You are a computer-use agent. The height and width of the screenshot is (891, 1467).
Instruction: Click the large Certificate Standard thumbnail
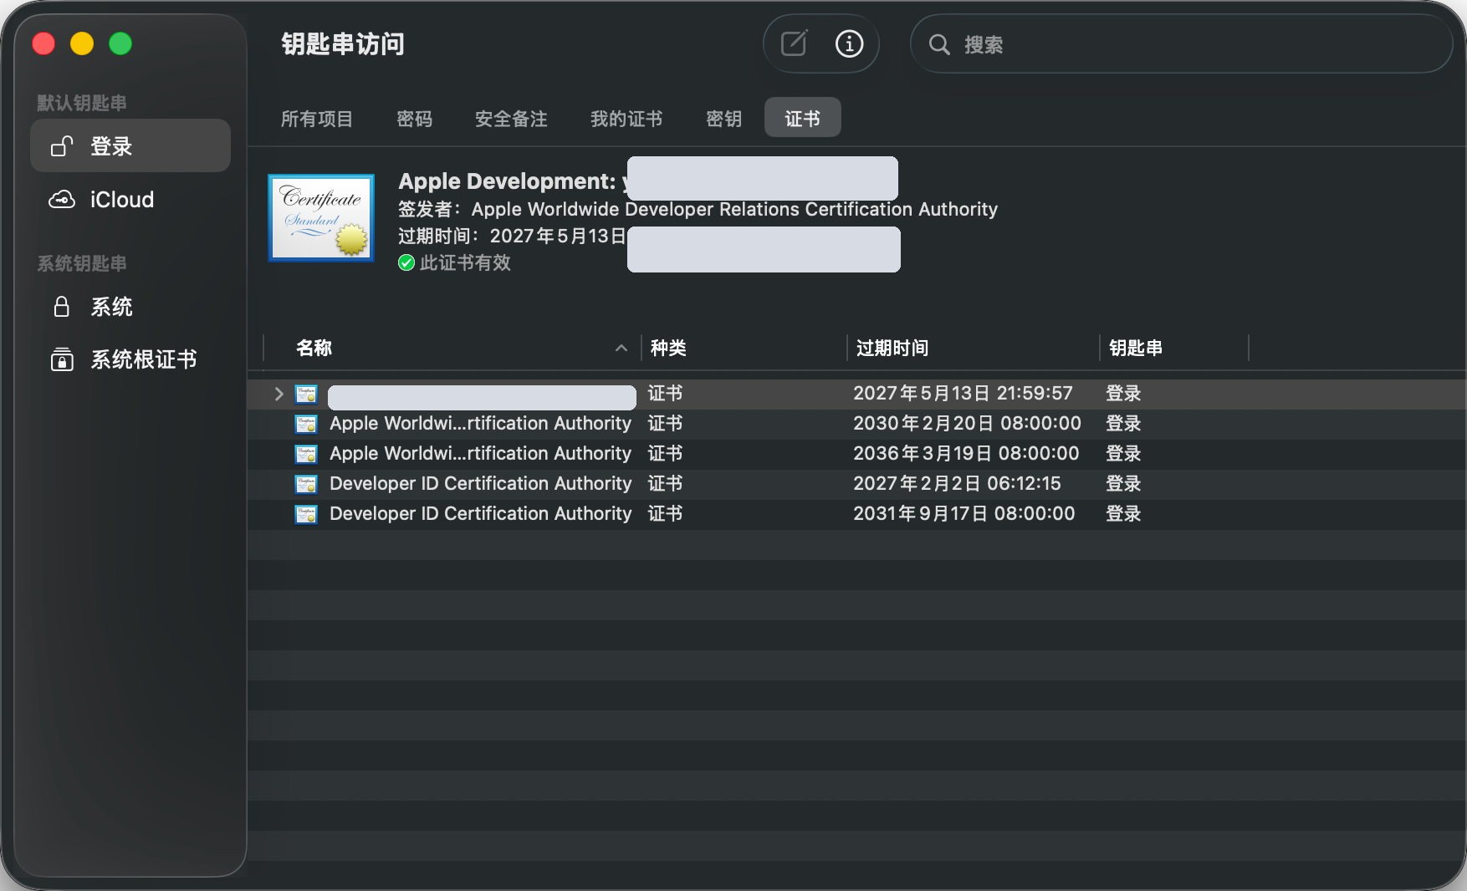click(x=321, y=217)
